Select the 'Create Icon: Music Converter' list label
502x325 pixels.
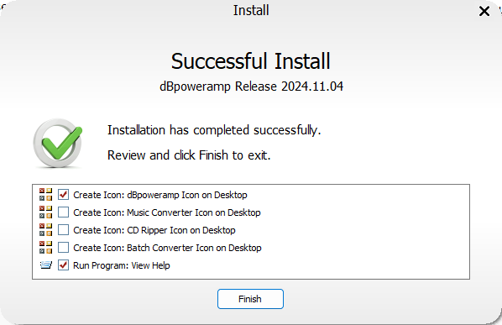[167, 212]
